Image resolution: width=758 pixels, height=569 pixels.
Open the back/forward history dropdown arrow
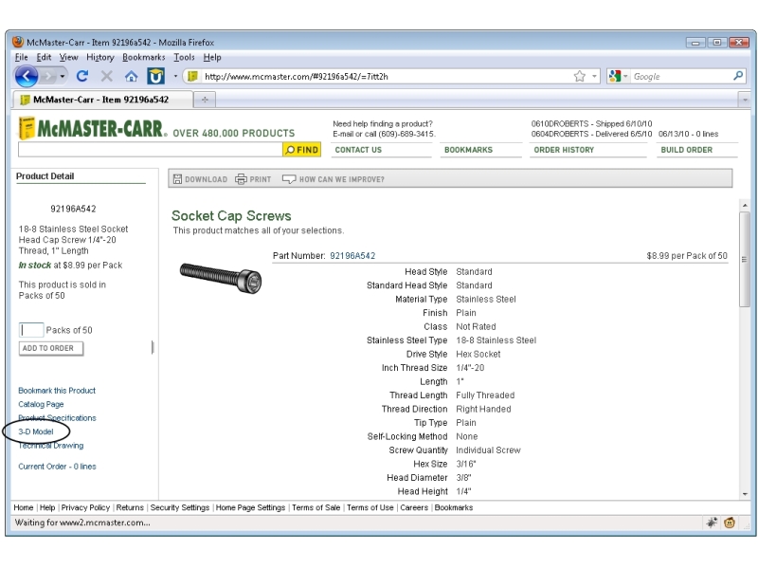coord(63,77)
